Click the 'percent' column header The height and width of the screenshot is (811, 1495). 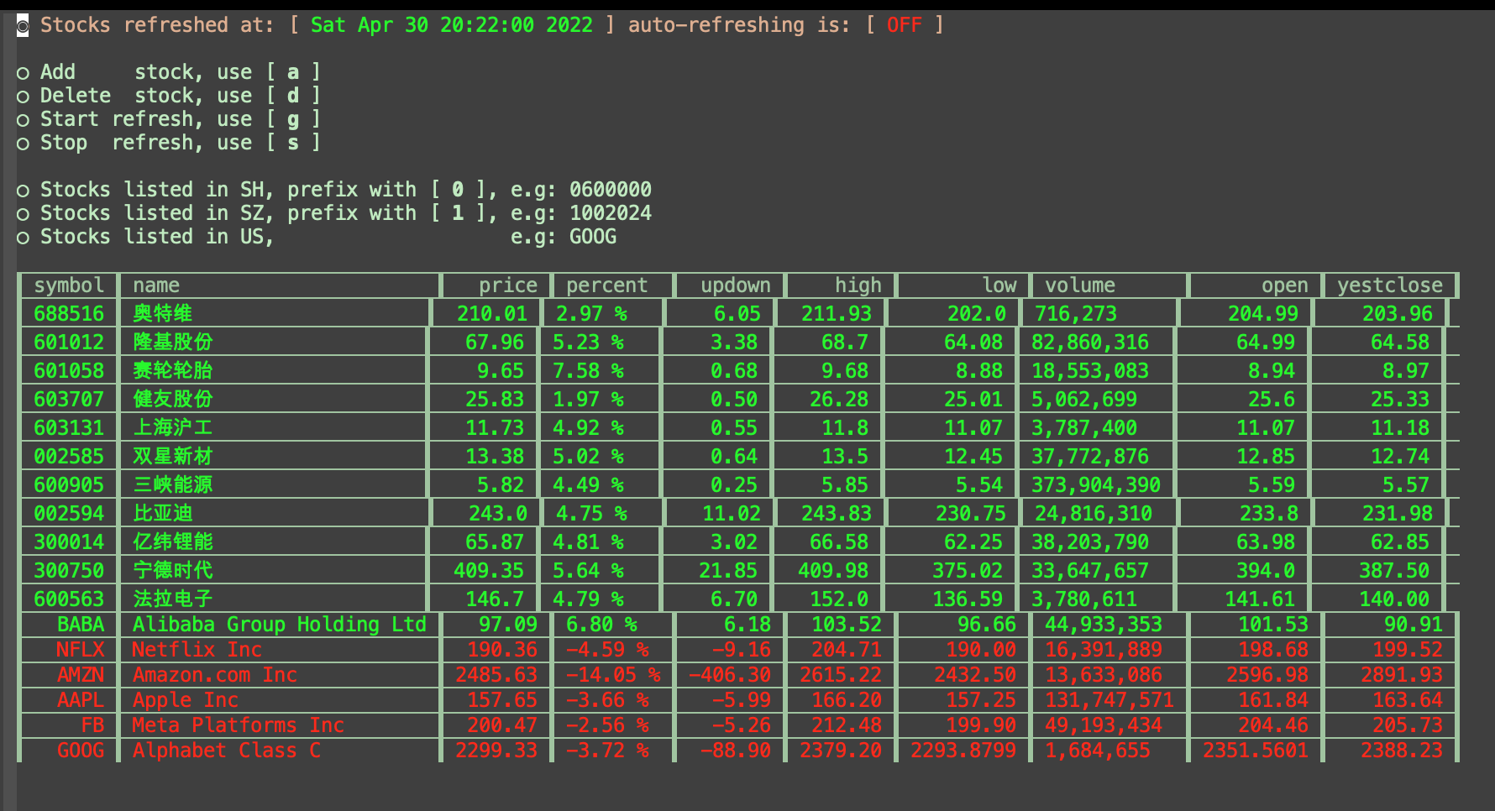tap(606, 285)
